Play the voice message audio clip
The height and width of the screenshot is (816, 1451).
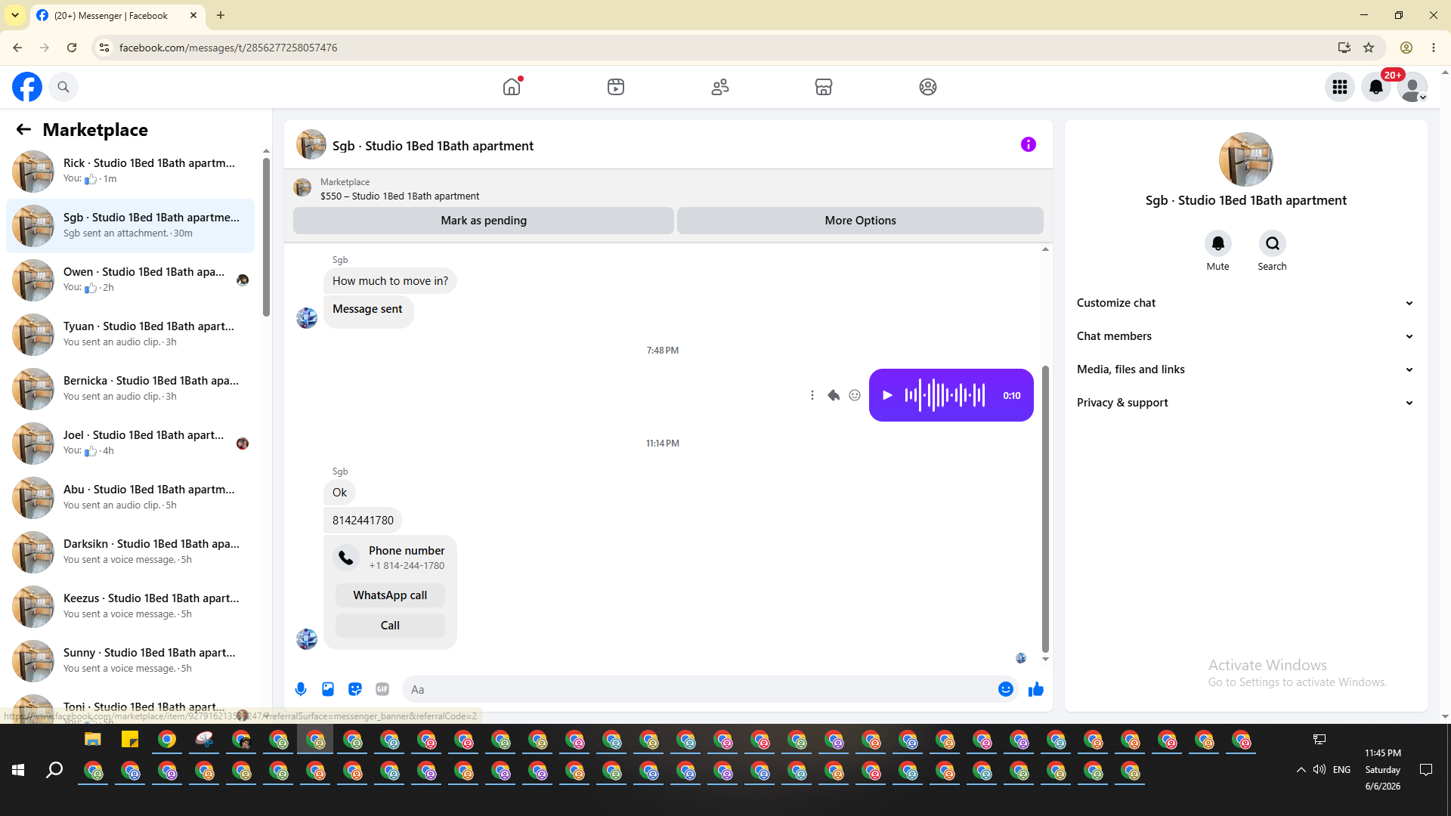tap(888, 395)
